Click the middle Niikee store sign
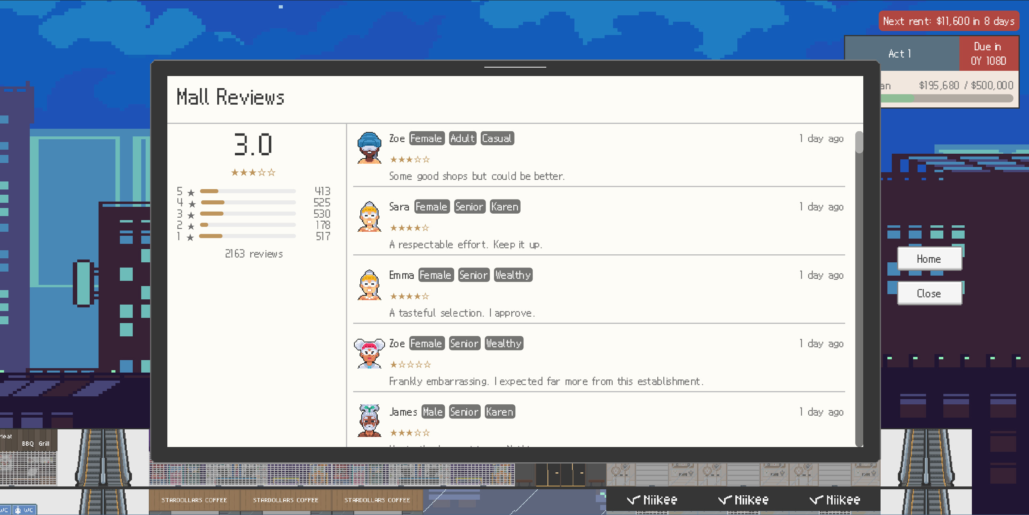Image resolution: width=1029 pixels, height=515 pixels. (x=743, y=500)
